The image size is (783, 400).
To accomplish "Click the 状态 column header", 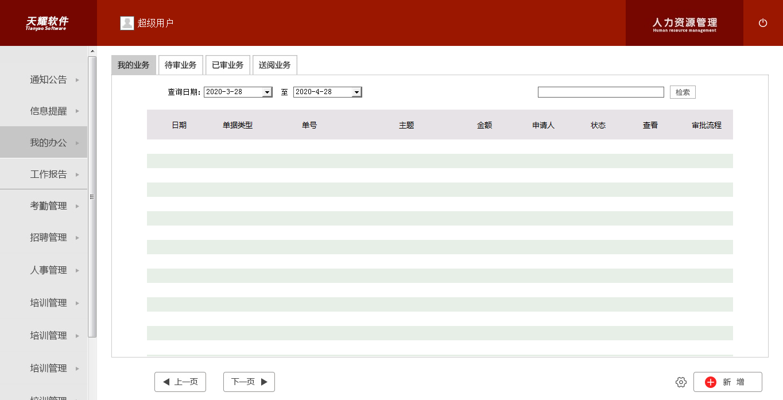I will (x=598, y=125).
